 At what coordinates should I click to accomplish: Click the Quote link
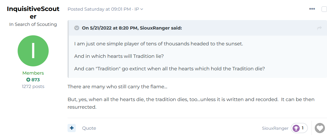[89, 128]
